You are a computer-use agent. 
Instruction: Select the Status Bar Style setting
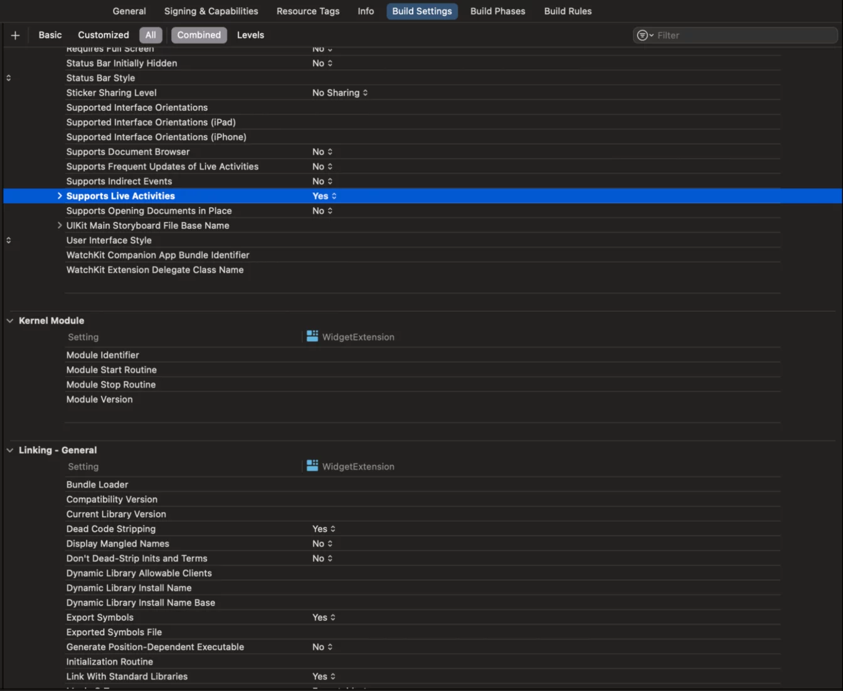pyautogui.click(x=100, y=78)
